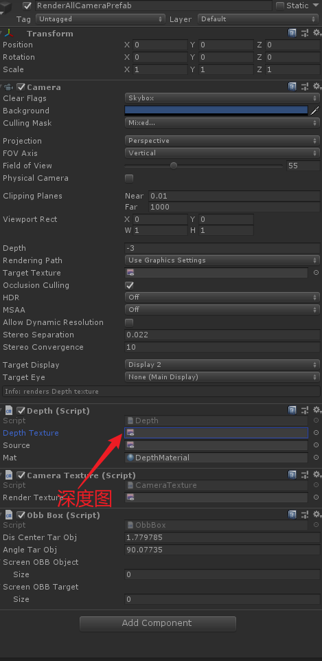Open object picker for Target Texture
This screenshot has height=661, width=322.
(x=316, y=273)
